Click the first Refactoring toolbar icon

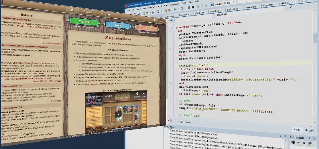coord(293,142)
